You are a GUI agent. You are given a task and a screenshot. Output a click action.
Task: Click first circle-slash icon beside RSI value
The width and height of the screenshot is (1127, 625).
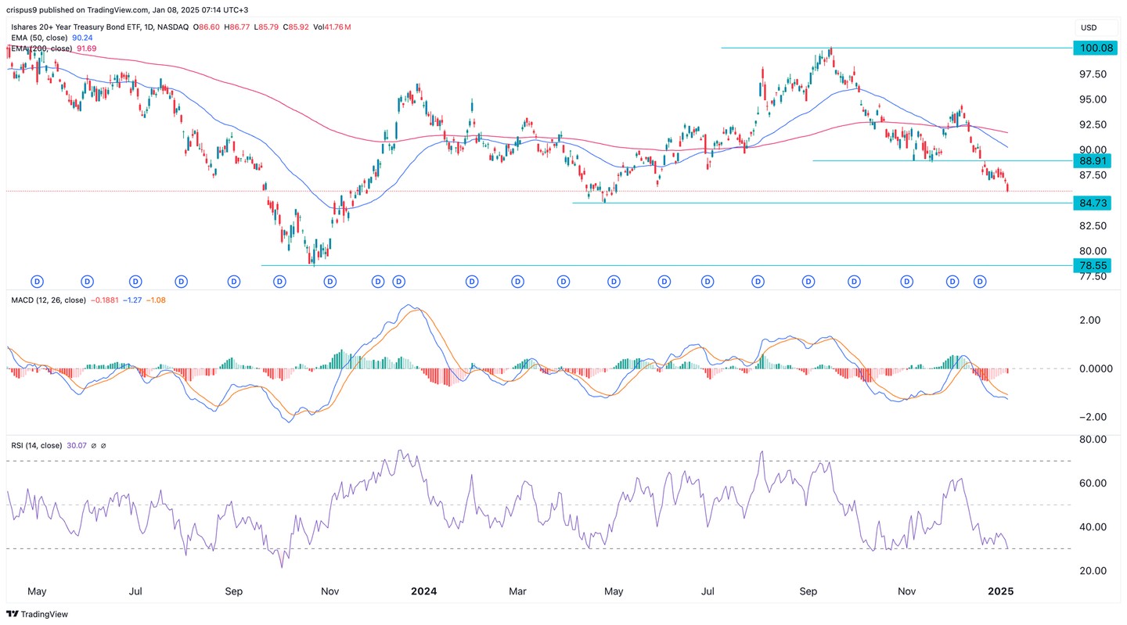click(x=94, y=446)
